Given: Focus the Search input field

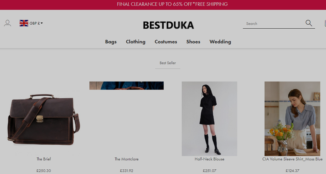Looking at the screenshot, I should point(273,23).
